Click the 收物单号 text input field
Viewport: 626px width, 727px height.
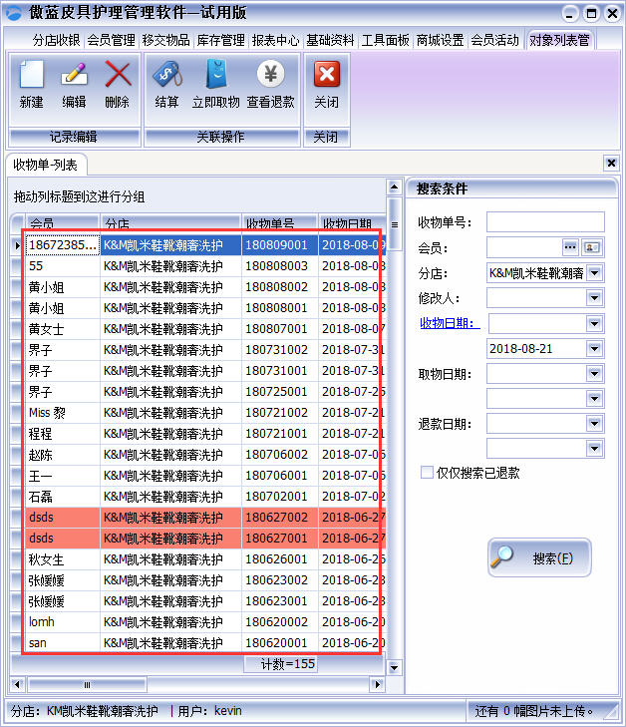(x=544, y=221)
